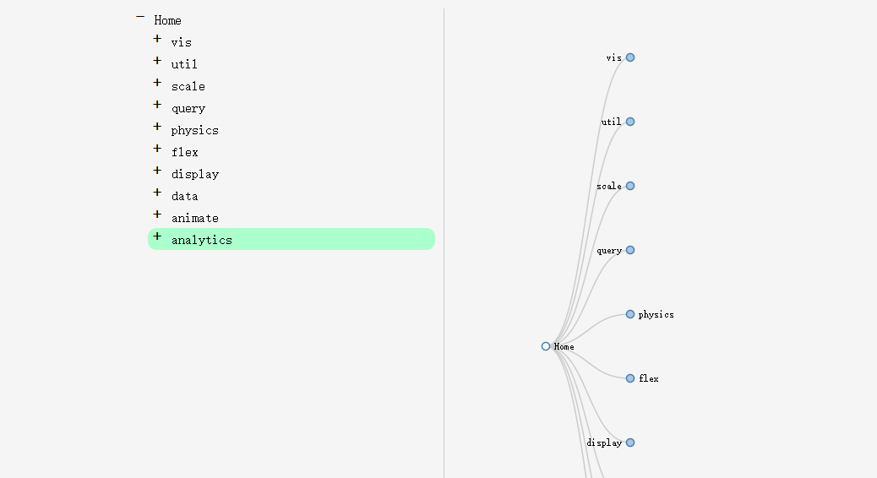The height and width of the screenshot is (478, 877).
Task: Click the display node circle in graph
Action: [x=630, y=443]
